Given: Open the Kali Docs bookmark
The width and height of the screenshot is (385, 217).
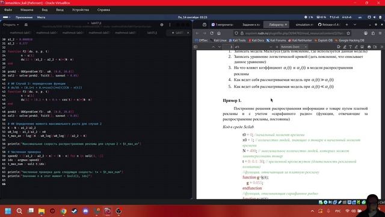Looking at the screenshot, I should click(256, 40).
